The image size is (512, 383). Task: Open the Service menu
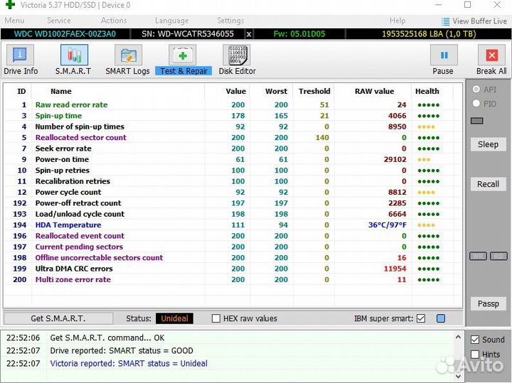pos(59,21)
